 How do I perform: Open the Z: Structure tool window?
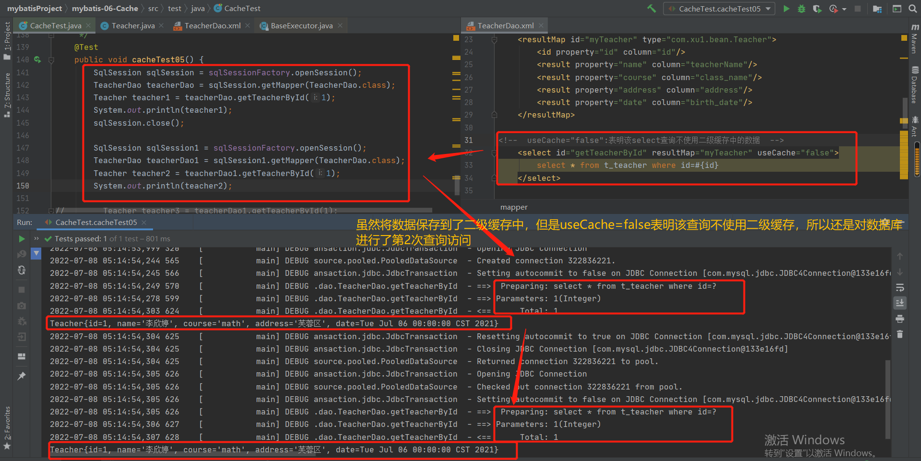coord(7,95)
